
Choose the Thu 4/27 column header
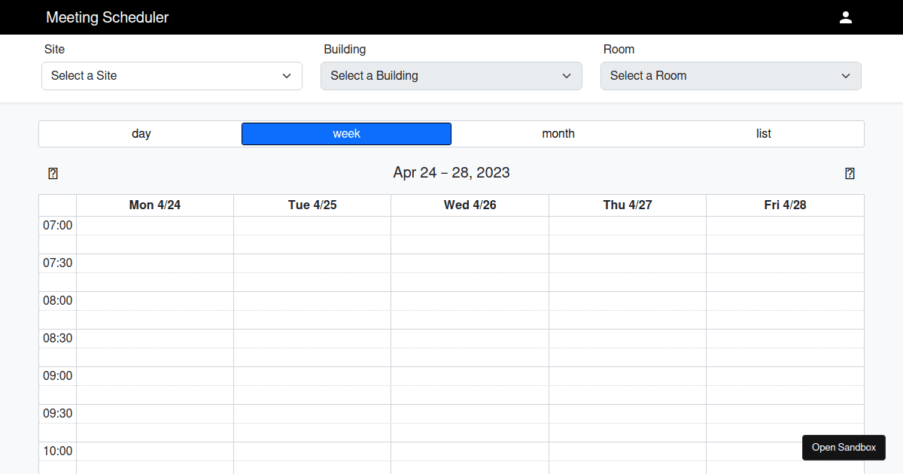tap(628, 205)
